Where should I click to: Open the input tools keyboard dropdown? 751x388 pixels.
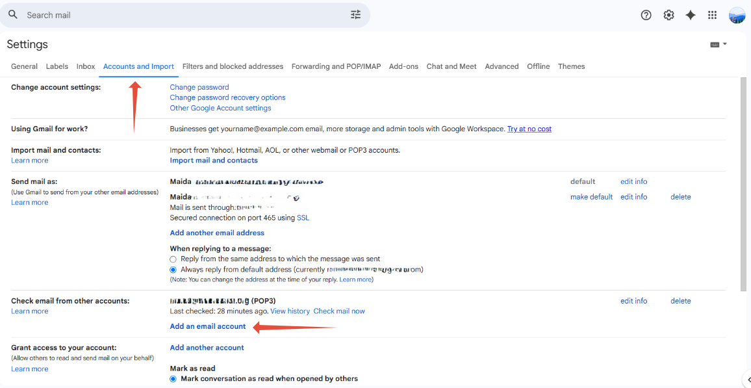[x=719, y=44]
